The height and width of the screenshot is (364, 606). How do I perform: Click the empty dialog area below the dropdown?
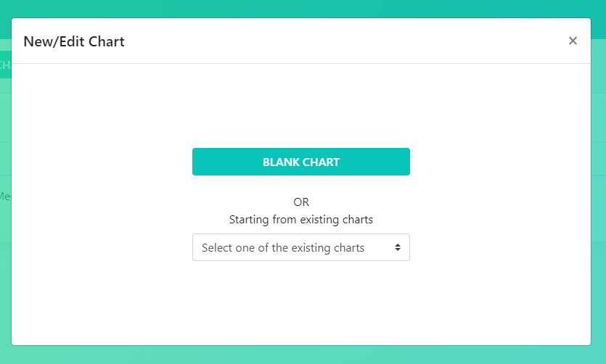[x=300, y=305]
